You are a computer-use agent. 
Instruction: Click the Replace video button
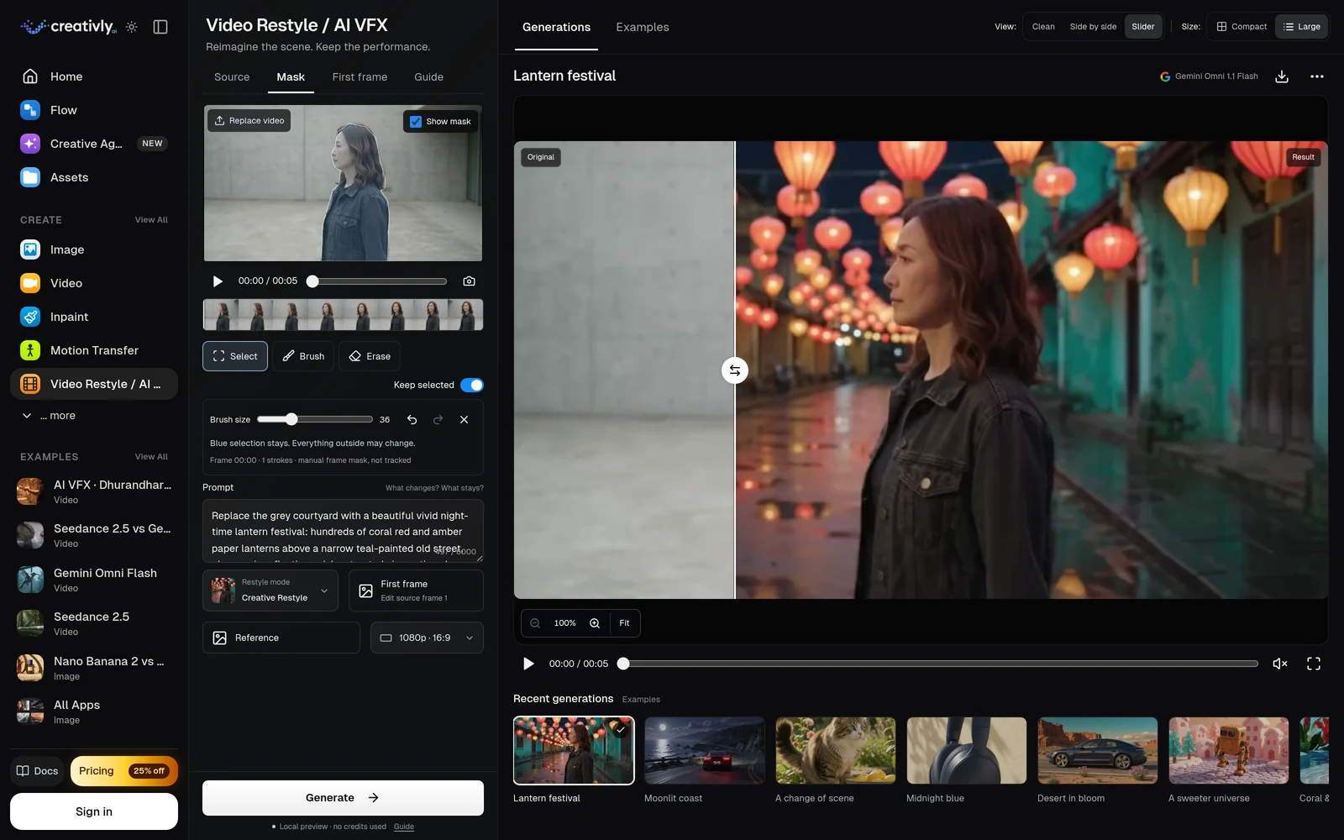tap(249, 121)
